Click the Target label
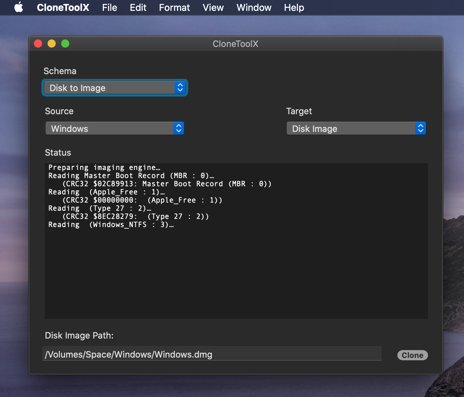This screenshot has height=397, width=464. 299,111
